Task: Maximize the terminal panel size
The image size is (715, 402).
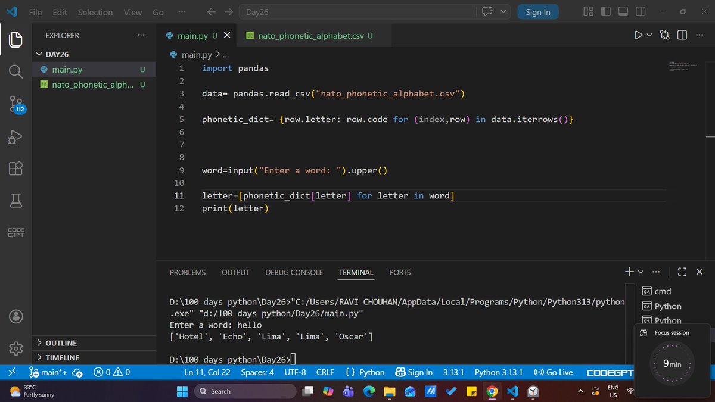Action: pos(682,272)
